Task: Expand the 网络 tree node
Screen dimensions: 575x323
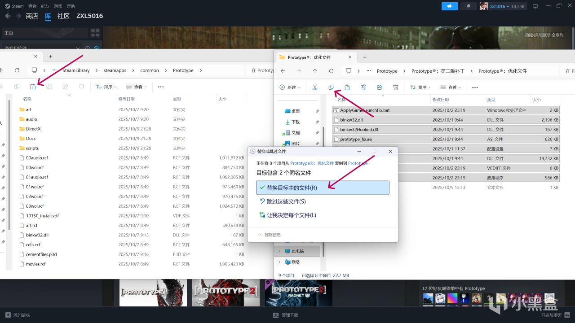Action: point(279,262)
